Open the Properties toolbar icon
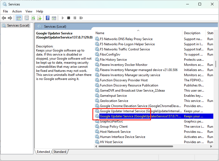 (27, 18)
